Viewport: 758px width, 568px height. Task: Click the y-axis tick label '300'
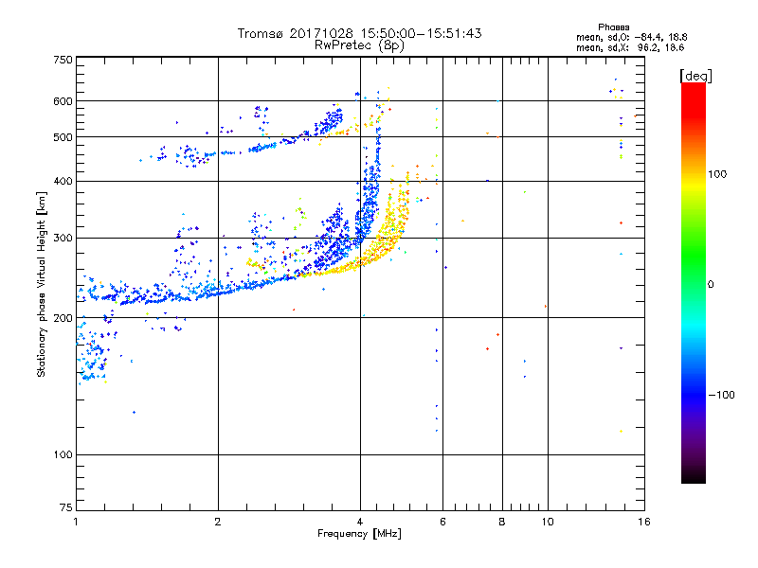[63, 238]
